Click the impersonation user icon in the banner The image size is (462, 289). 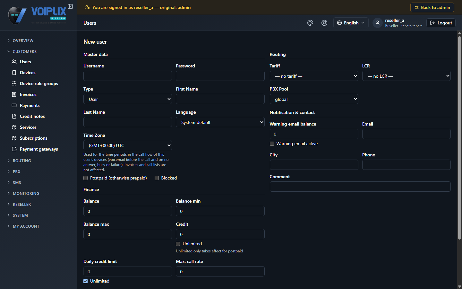click(x=87, y=7)
